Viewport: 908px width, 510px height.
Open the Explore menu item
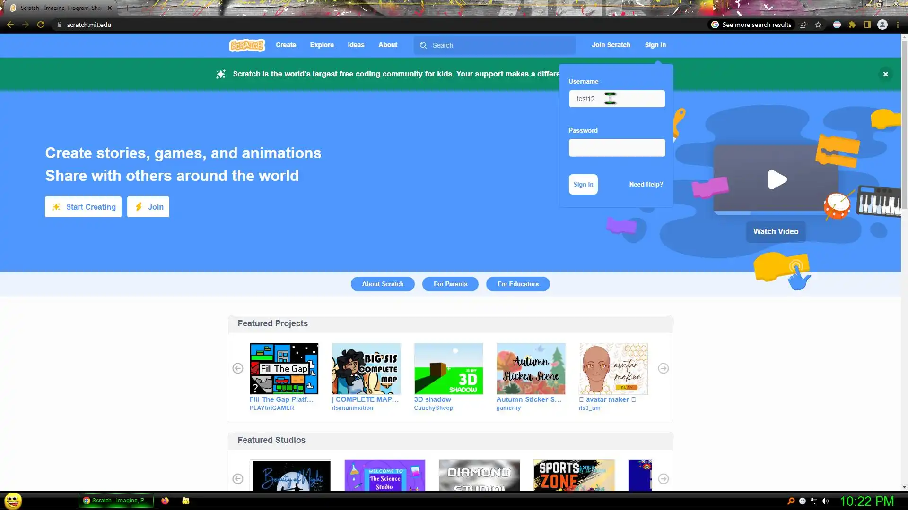322,45
